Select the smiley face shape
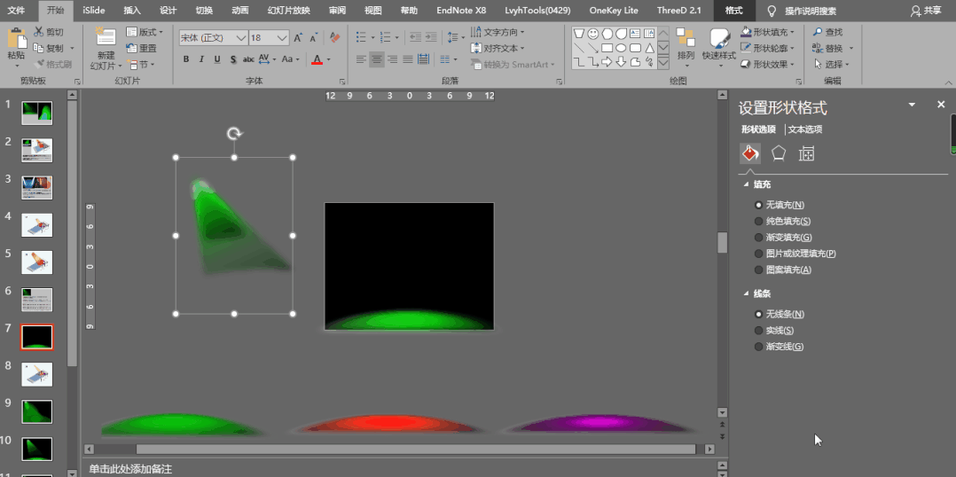Screen dimensions: 956x477 [593, 34]
